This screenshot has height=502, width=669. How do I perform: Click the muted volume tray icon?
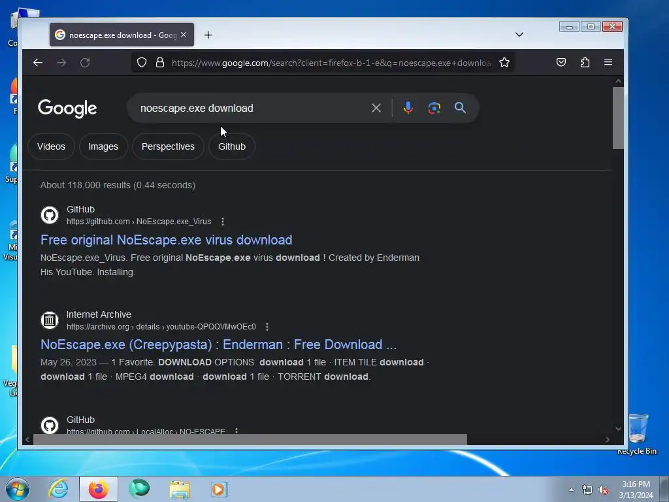tap(603, 490)
